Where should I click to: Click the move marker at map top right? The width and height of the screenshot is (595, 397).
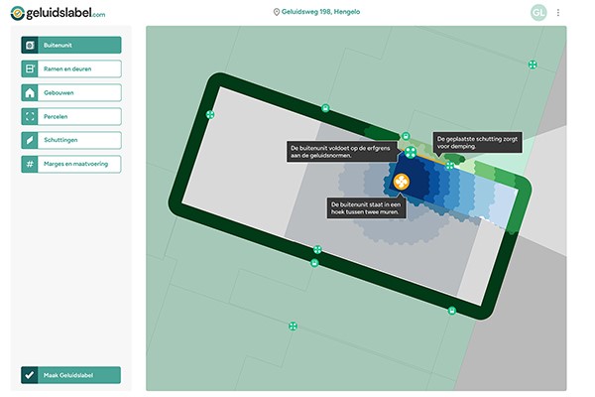[533, 66]
